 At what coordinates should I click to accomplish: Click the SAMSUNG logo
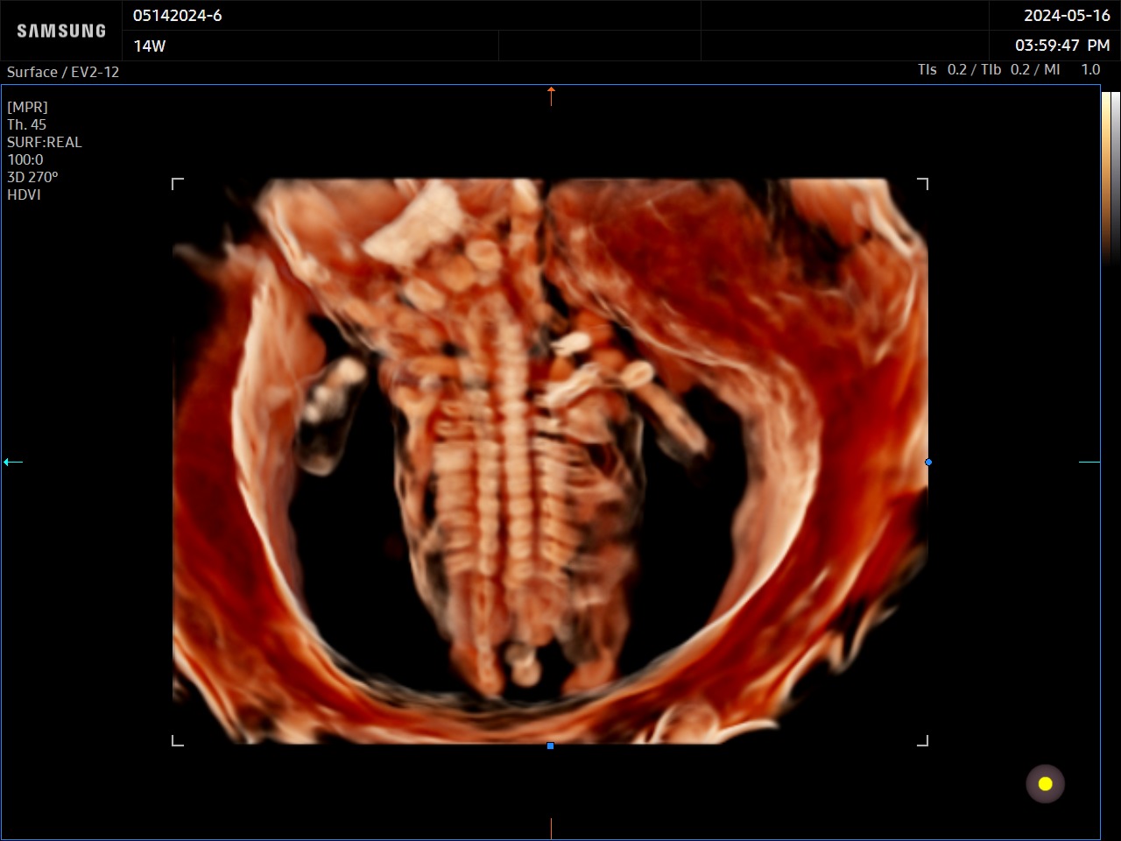click(61, 31)
